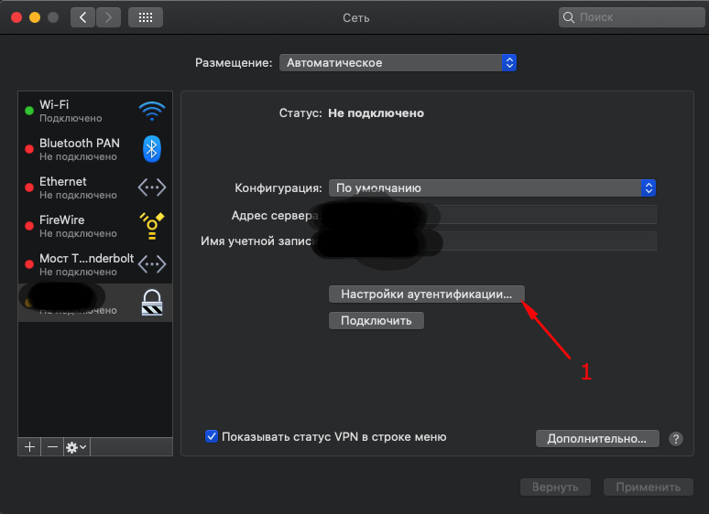Click the minus icon to remove a service

[52, 446]
